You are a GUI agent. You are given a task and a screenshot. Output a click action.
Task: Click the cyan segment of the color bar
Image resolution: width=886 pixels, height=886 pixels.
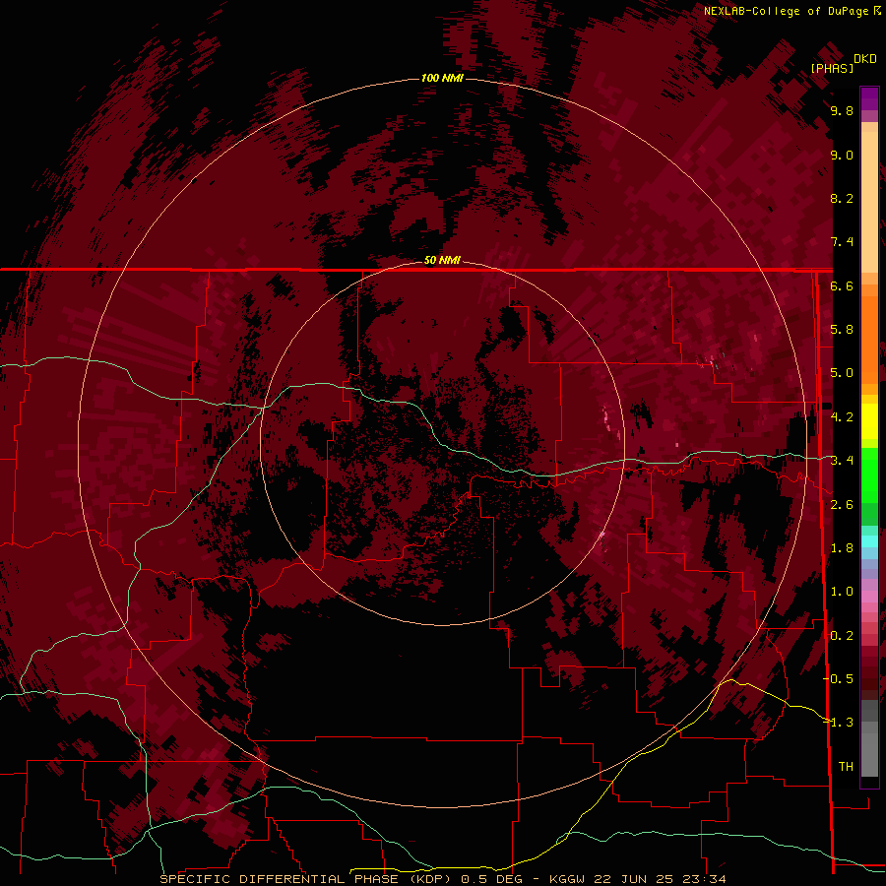click(869, 541)
